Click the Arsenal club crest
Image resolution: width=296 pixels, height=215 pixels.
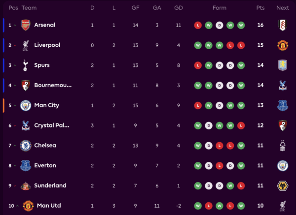[26, 25]
